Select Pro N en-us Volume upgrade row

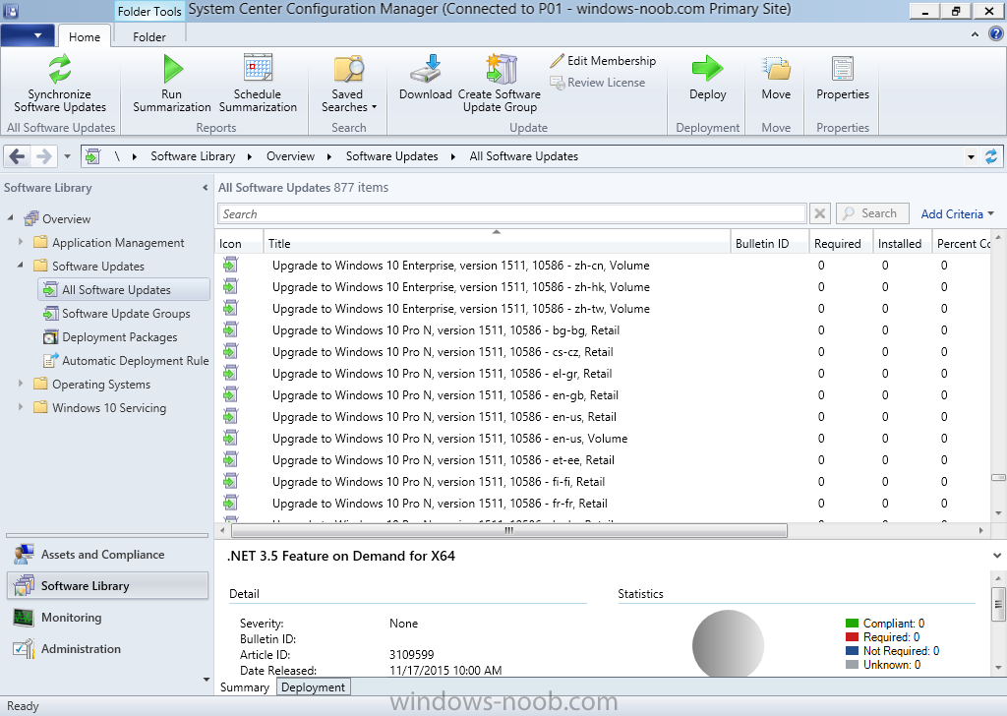(x=603, y=439)
